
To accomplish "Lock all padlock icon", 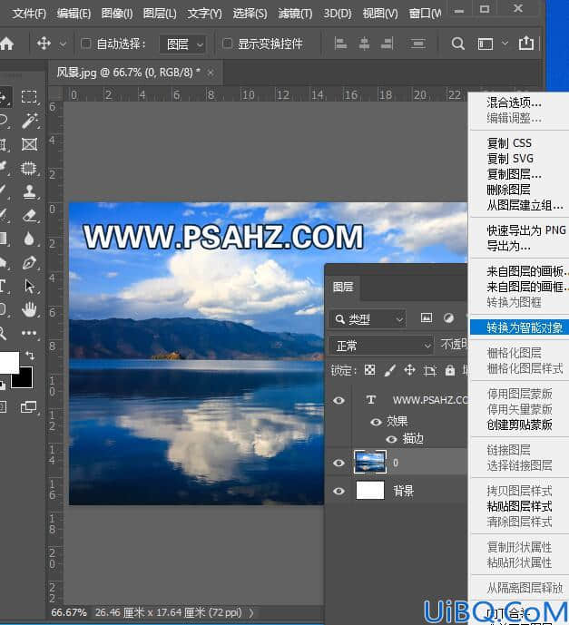I will pyautogui.click(x=450, y=370).
